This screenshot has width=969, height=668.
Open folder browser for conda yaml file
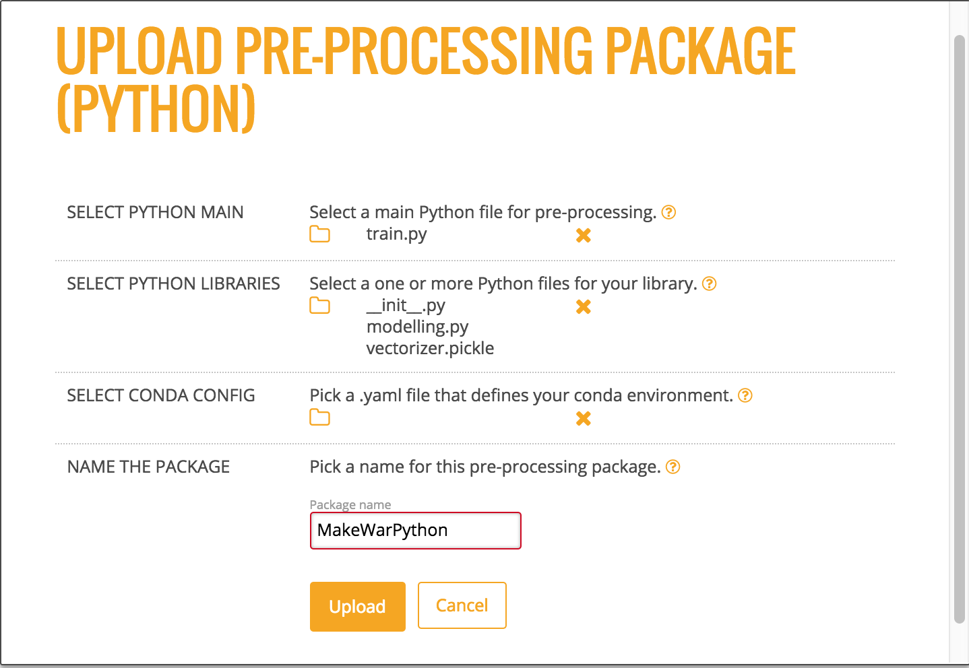pos(319,418)
